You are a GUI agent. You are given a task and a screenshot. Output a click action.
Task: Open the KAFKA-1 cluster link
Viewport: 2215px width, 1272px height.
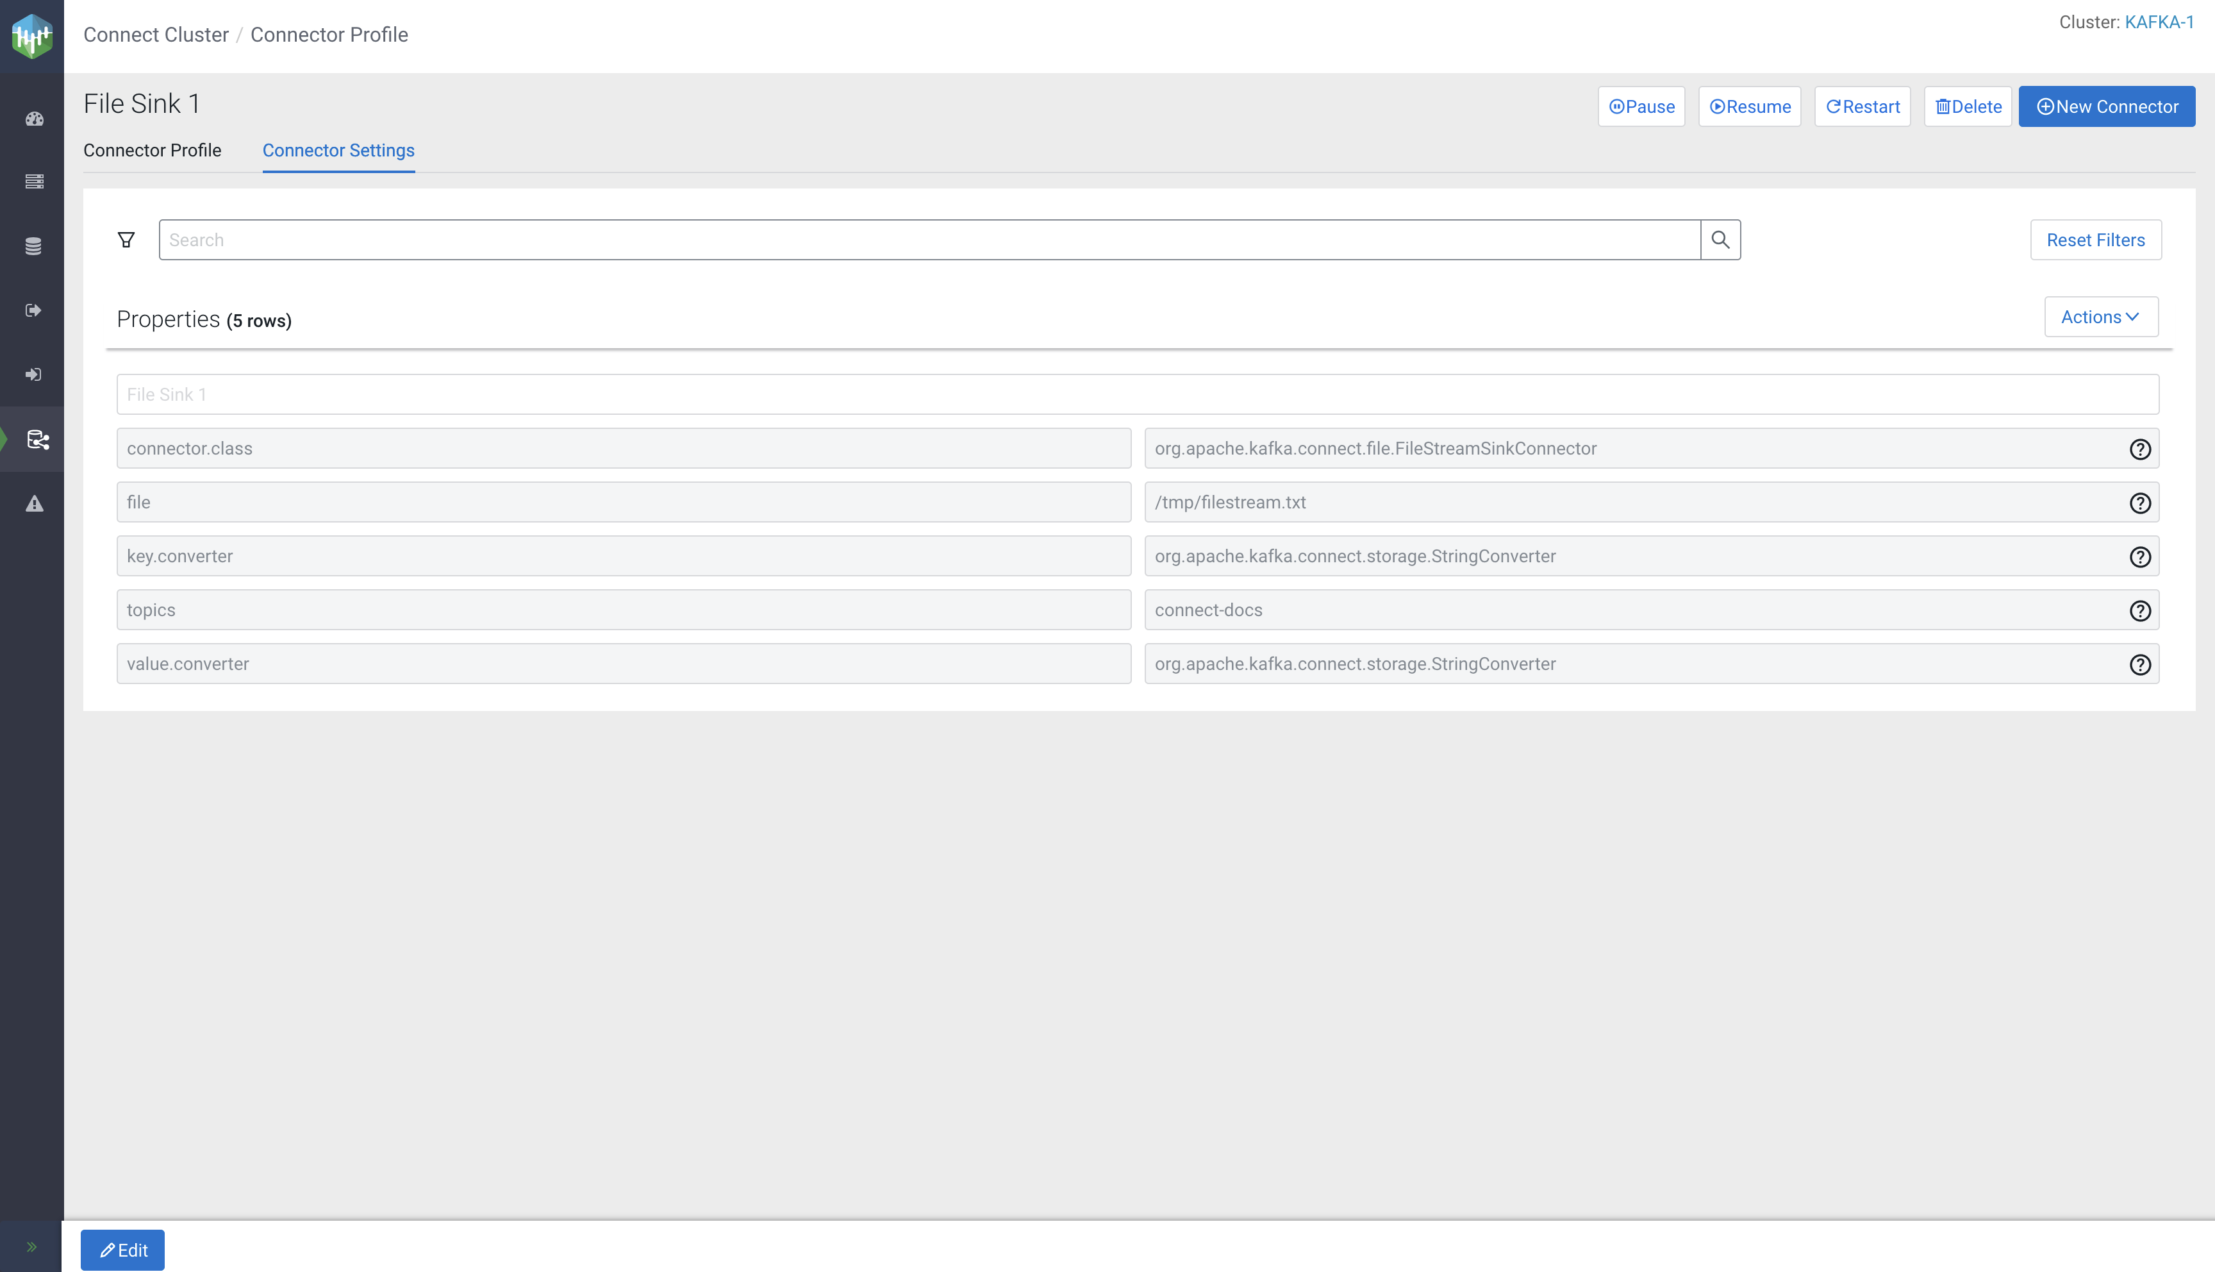2158,22
